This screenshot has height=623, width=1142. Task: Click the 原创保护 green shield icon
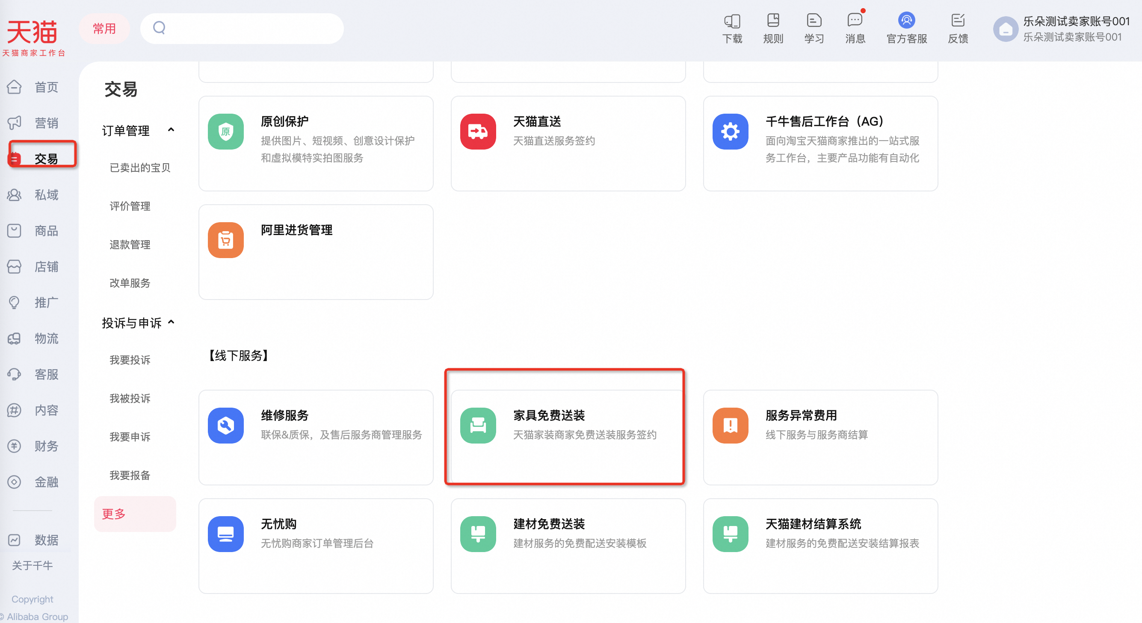tap(226, 132)
